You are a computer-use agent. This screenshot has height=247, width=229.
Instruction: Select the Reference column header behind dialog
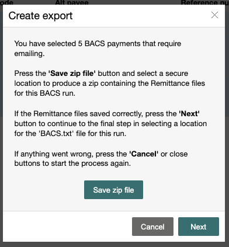(x=205, y=2)
